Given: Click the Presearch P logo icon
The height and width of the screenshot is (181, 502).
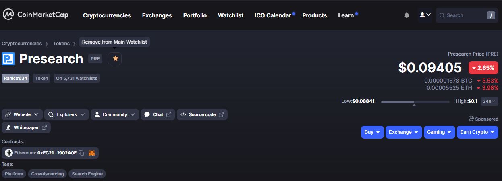Looking at the screenshot, I should [8, 59].
